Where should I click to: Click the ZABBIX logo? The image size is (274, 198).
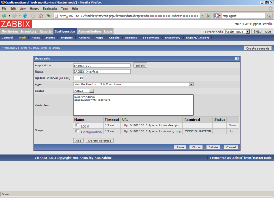click(x=16, y=24)
